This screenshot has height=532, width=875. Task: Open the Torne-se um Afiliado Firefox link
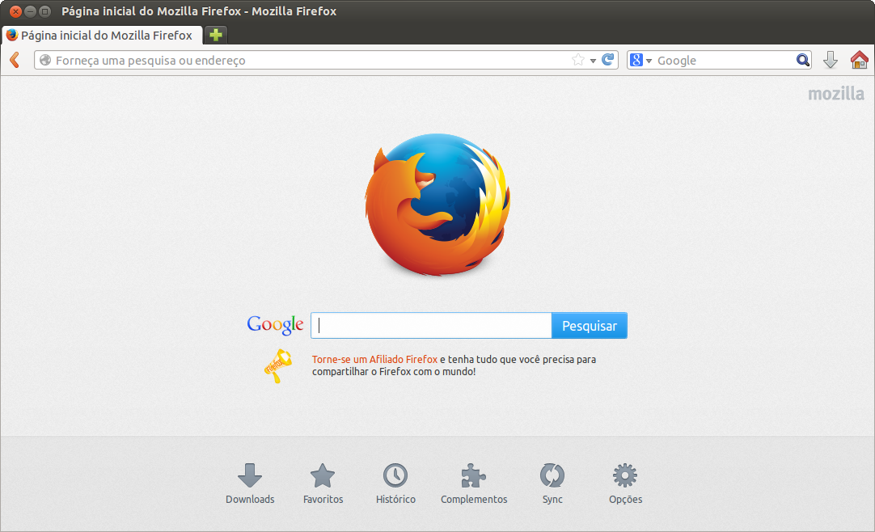(x=374, y=359)
